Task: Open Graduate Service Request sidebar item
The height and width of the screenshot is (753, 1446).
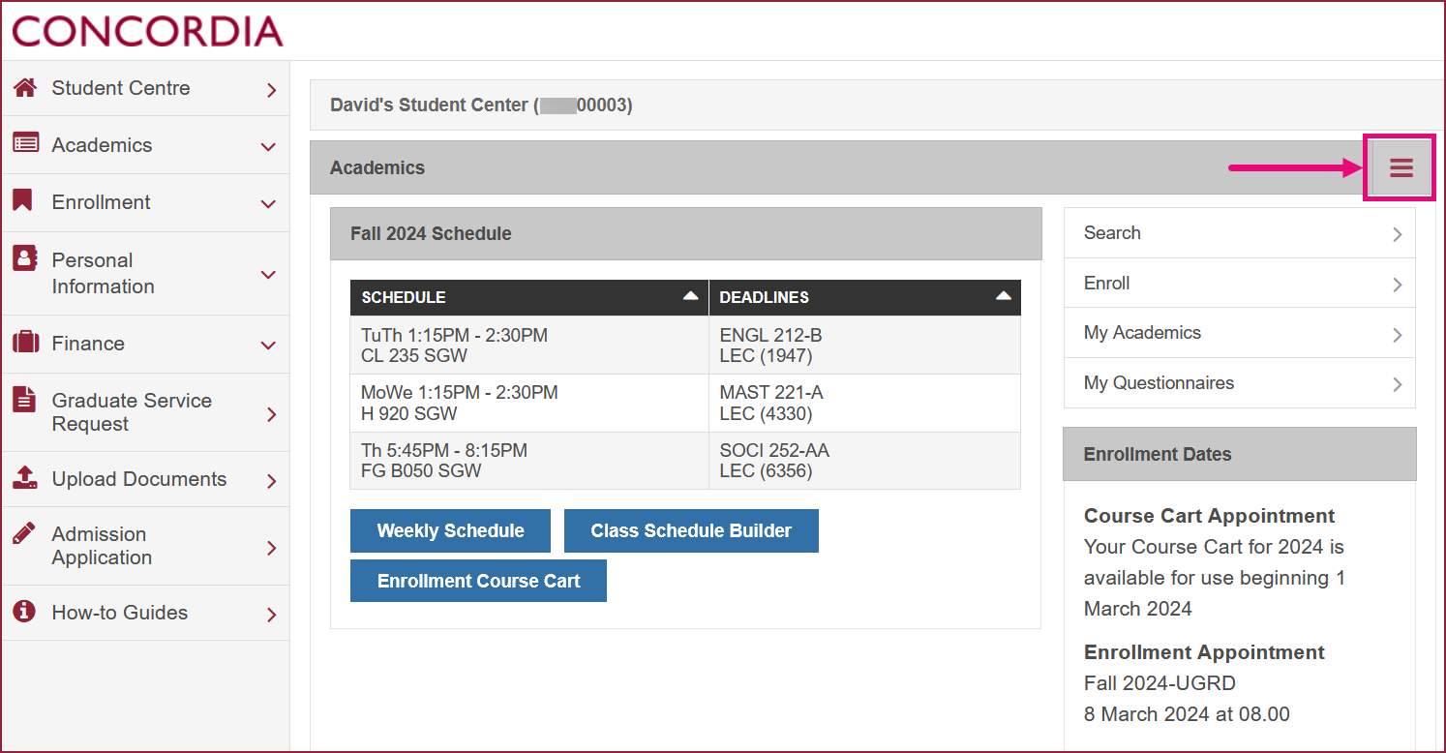Action: 145,412
